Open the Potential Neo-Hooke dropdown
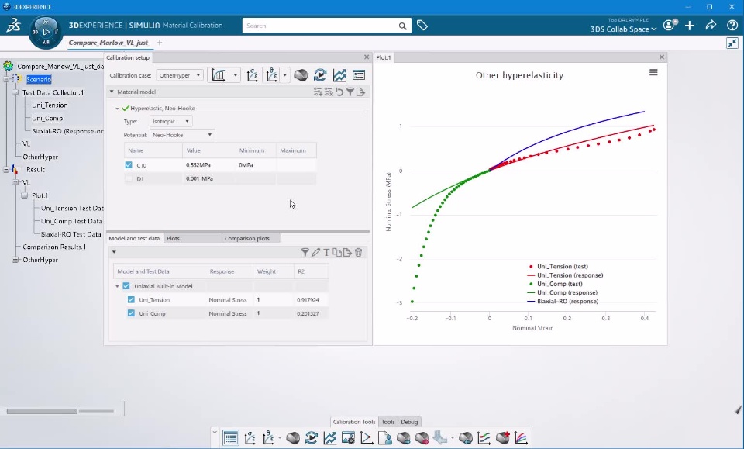This screenshot has width=744, height=449. (x=182, y=135)
